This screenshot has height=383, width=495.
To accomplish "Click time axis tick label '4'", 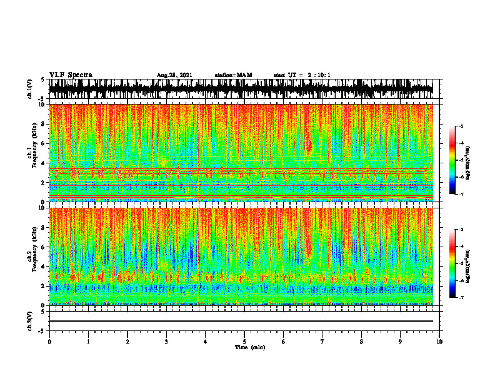I will click(x=206, y=342).
